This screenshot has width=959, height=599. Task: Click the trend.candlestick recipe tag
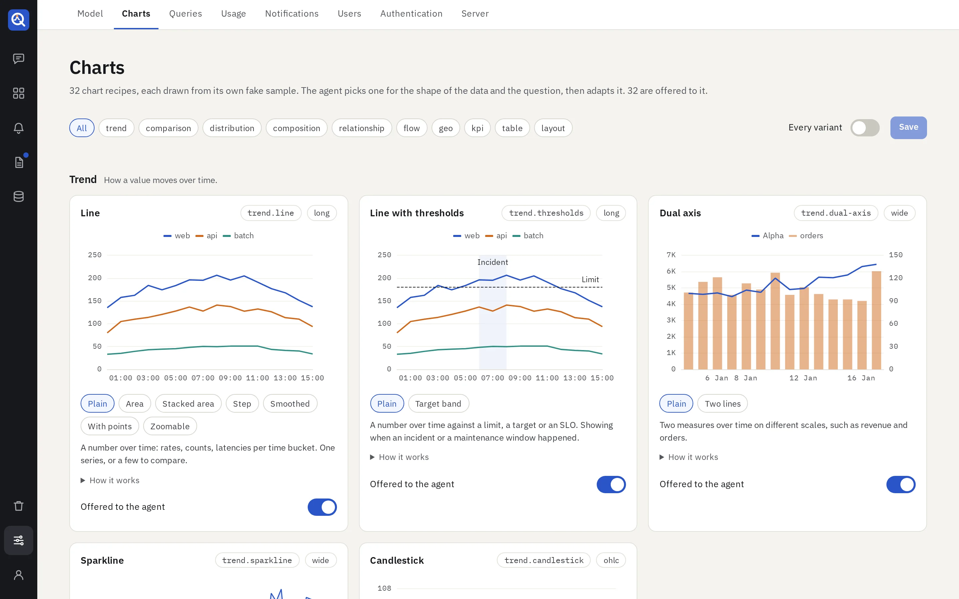click(x=544, y=560)
